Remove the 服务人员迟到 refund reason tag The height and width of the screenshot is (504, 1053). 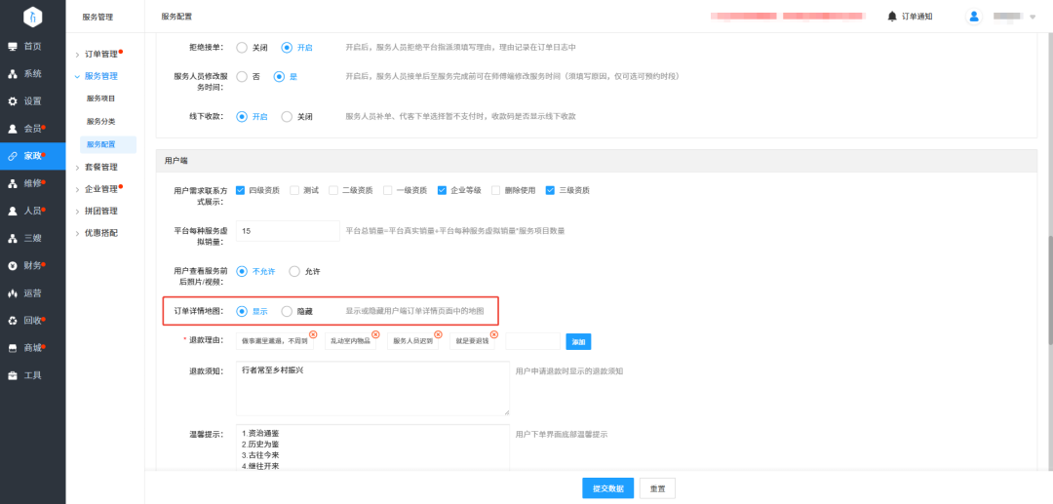[438, 334]
